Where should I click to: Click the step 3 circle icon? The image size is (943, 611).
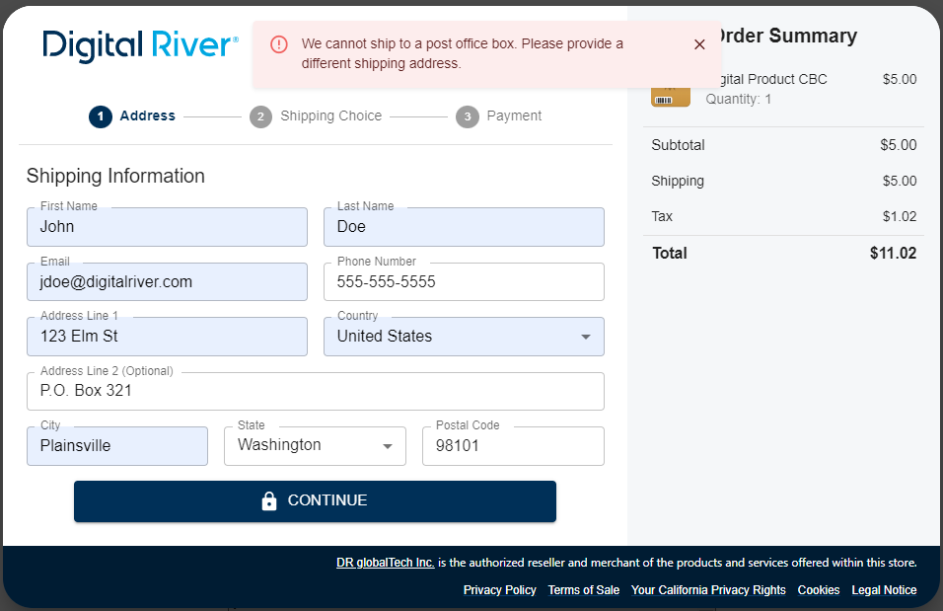[467, 116]
